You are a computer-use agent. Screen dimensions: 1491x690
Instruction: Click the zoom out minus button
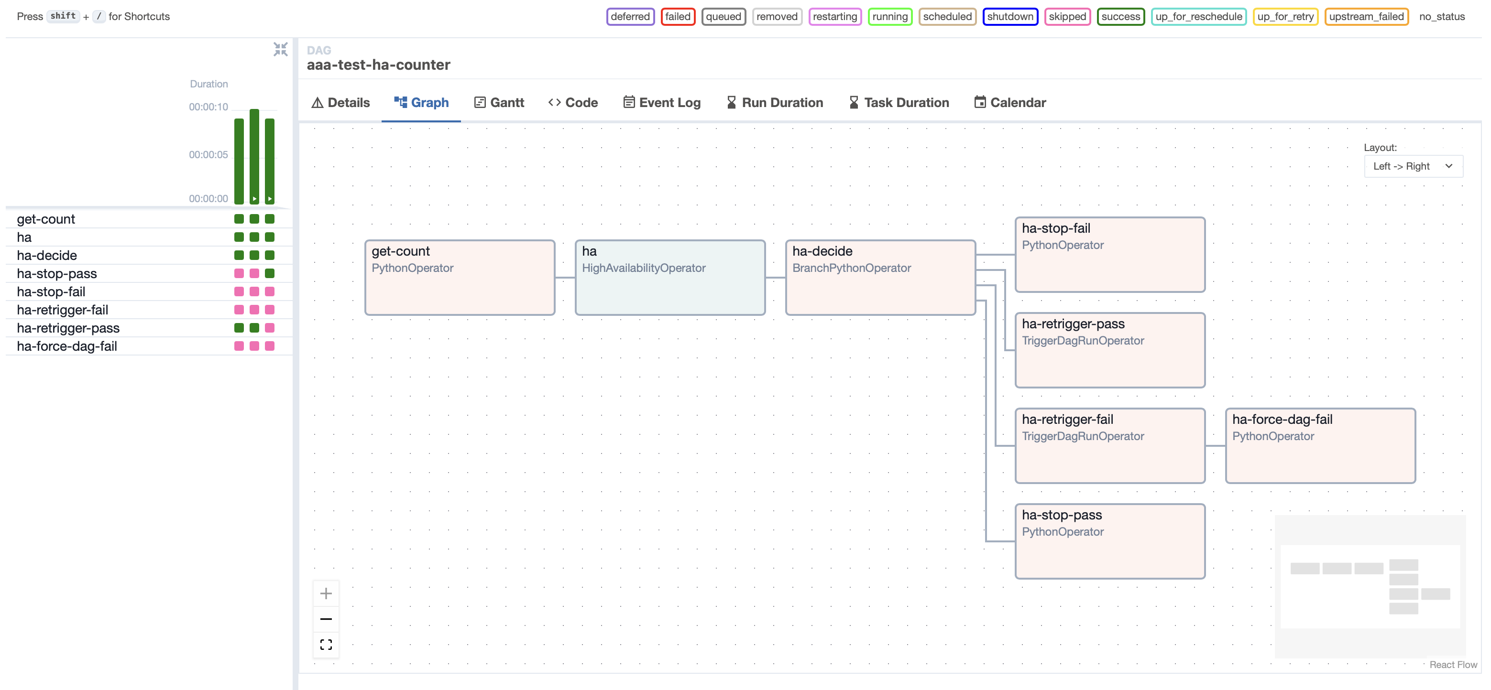(326, 619)
